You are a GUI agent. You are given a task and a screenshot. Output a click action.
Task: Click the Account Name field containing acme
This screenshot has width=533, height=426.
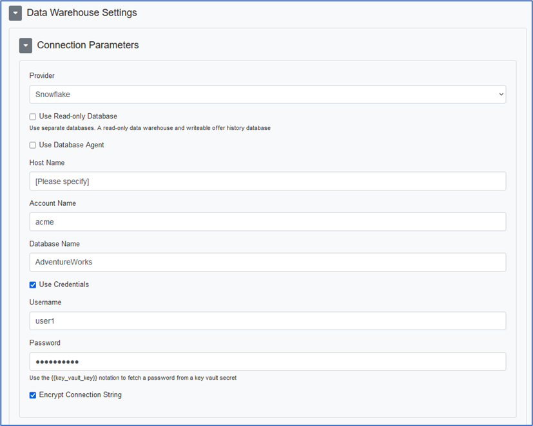pos(267,222)
